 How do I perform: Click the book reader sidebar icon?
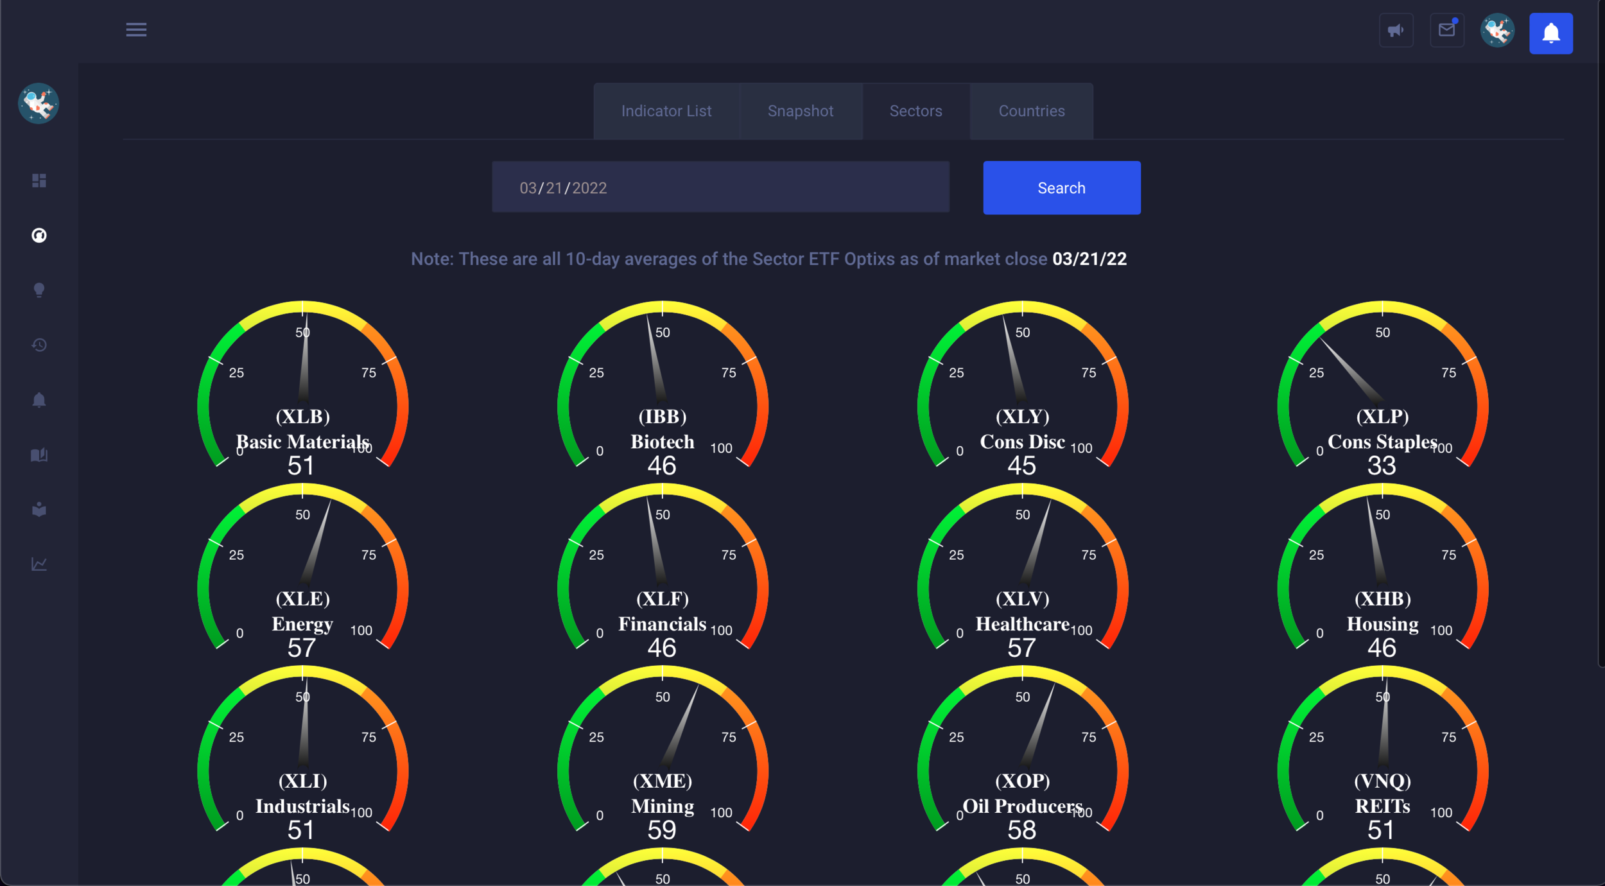(39, 510)
